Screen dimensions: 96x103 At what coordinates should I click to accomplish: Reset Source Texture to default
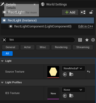point(89,72)
